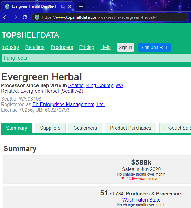
Task: Open the Pricing menu link
Action: tap(87, 47)
